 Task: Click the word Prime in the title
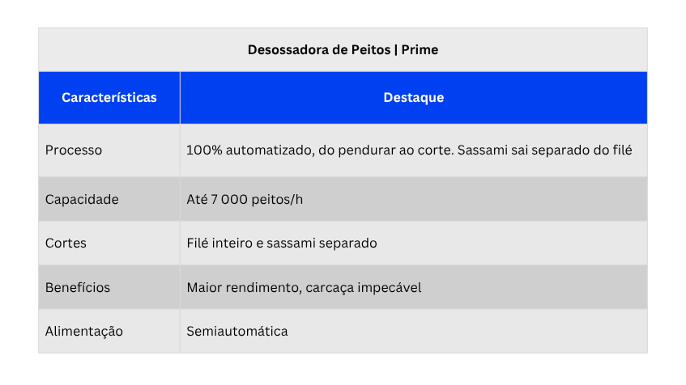pos(420,50)
